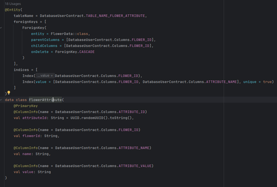Collapse the ForeignKey block fold chevron

(x=2, y=28)
